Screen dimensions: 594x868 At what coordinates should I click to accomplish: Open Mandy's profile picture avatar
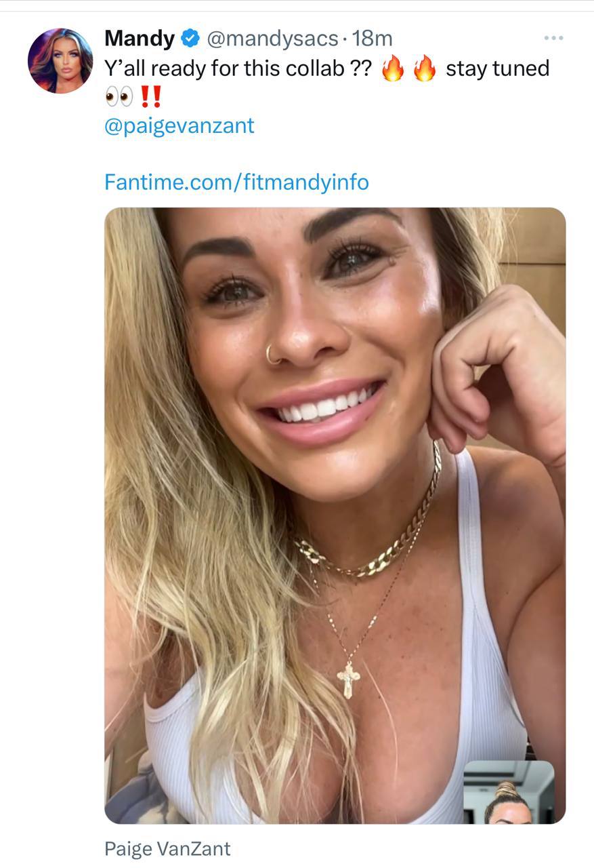click(60, 60)
